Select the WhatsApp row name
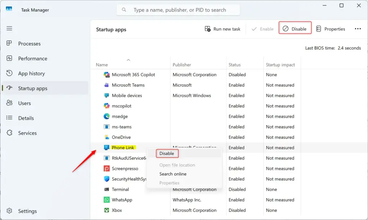Image resolution: width=368 pixels, height=220 pixels. click(122, 200)
